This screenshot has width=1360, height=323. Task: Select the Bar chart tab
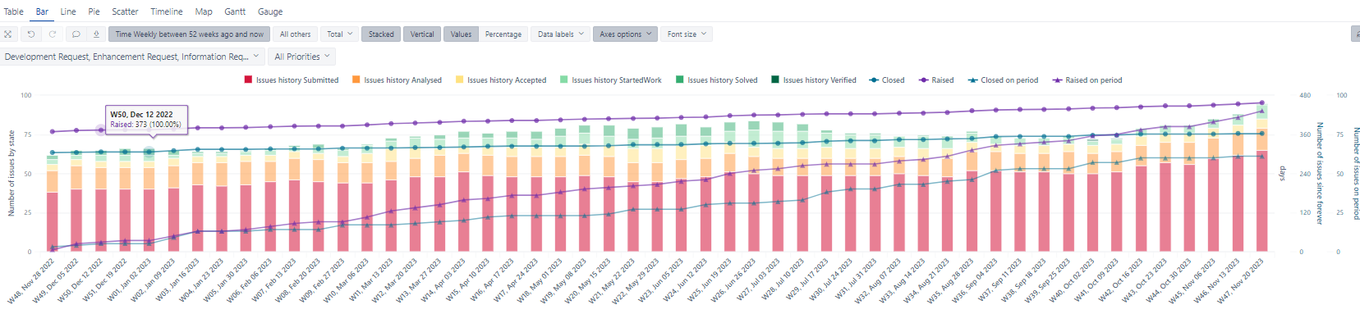coord(42,11)
